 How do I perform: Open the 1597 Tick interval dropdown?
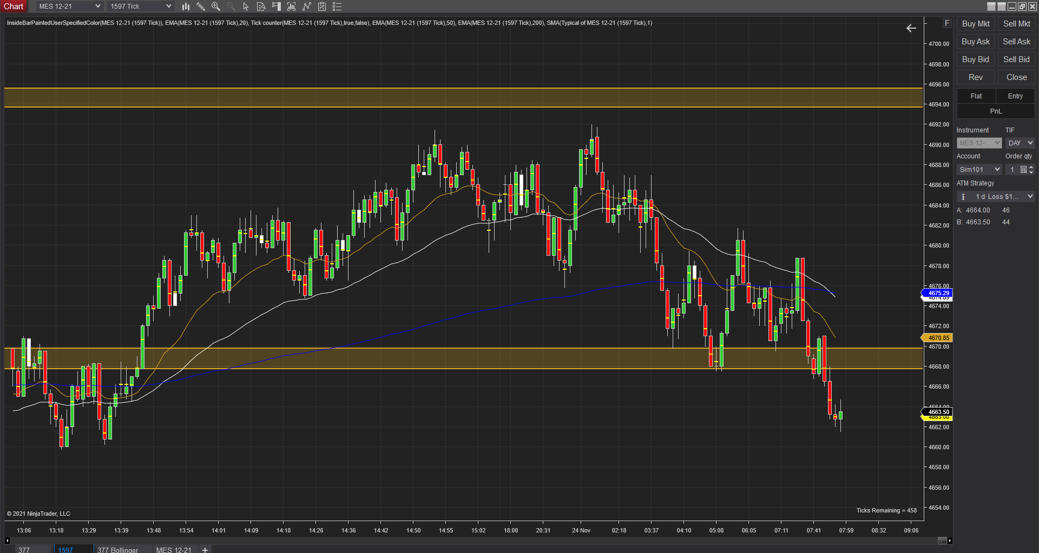[141, 6]
